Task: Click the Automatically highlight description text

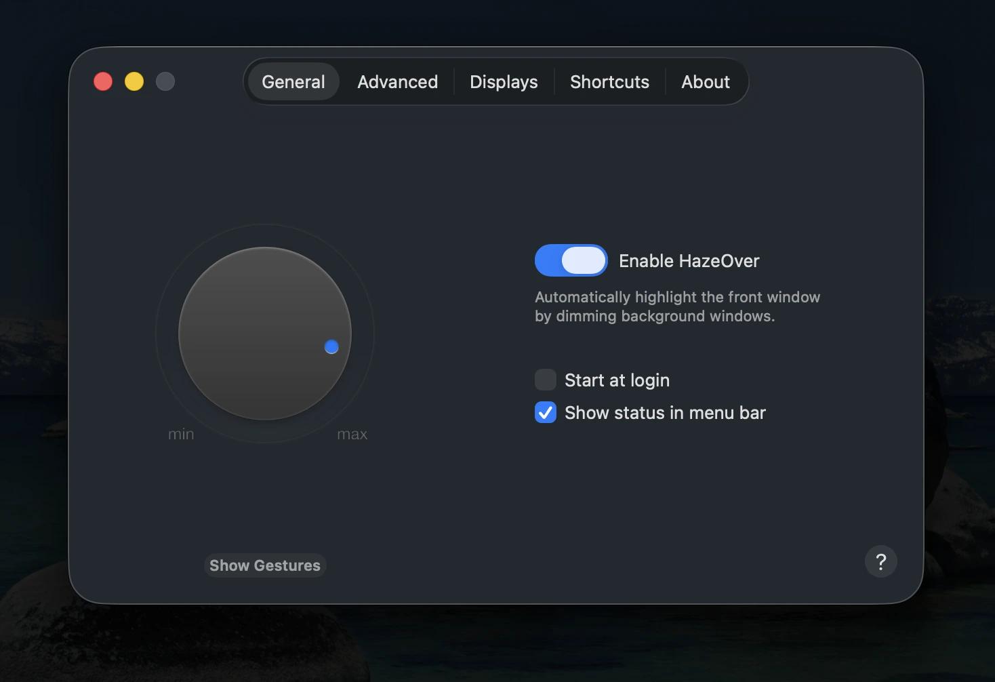Action: point(677,306)
